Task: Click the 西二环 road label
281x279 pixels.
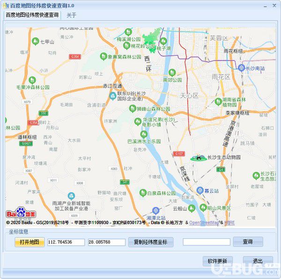Action: click(x=148, y=64)
